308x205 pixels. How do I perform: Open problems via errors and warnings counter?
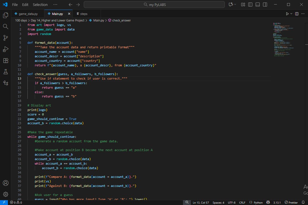[16, 202]
